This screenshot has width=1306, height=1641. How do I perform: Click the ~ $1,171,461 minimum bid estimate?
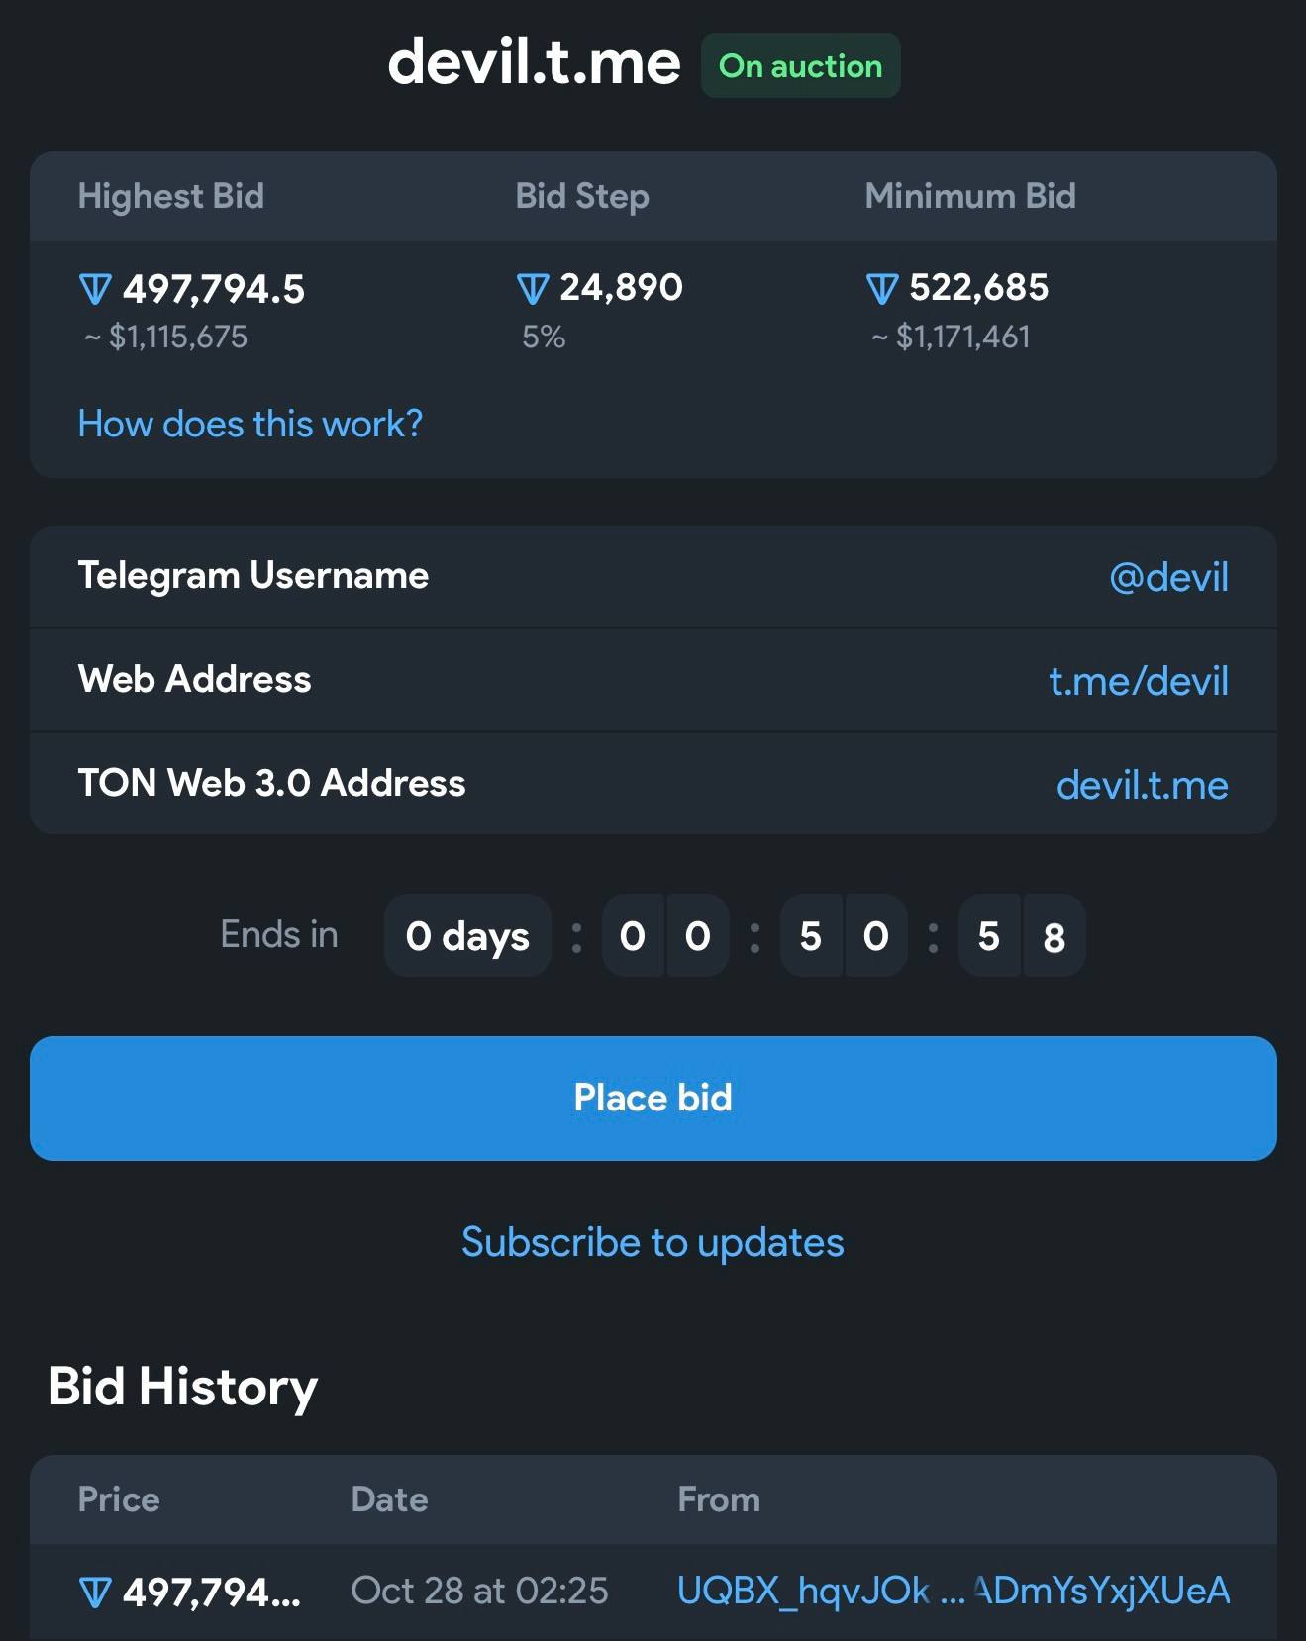point(951,337)
